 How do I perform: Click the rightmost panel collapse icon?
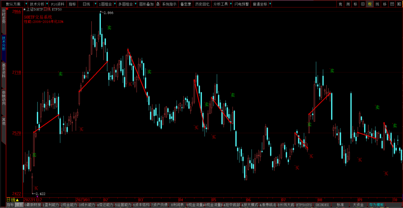pyautogui.click(x=399, y=4)
